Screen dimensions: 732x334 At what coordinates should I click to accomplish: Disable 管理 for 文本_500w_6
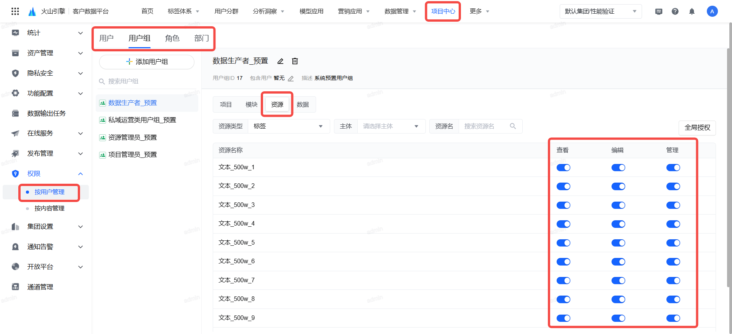point(673,262)
